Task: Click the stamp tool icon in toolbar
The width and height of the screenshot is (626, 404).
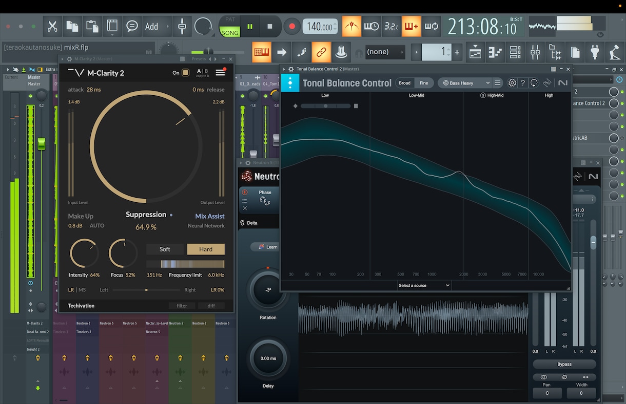Action: click(341, 52)
